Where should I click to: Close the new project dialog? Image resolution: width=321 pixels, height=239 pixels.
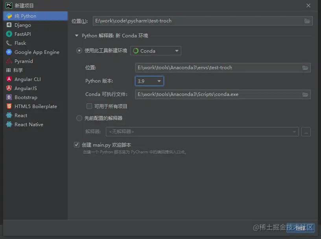click(308, 6)
